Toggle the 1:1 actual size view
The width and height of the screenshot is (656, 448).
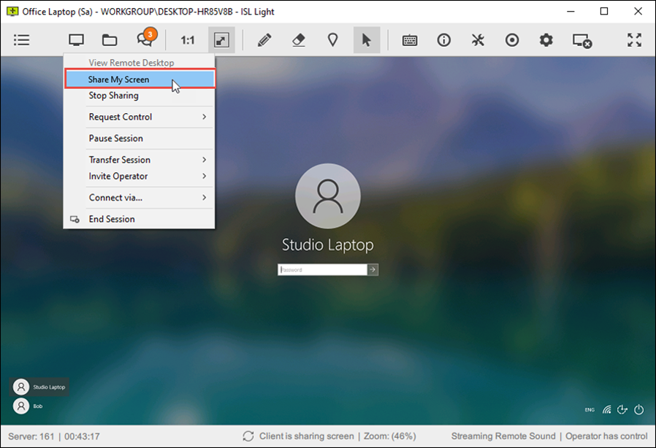click(188, 40)
